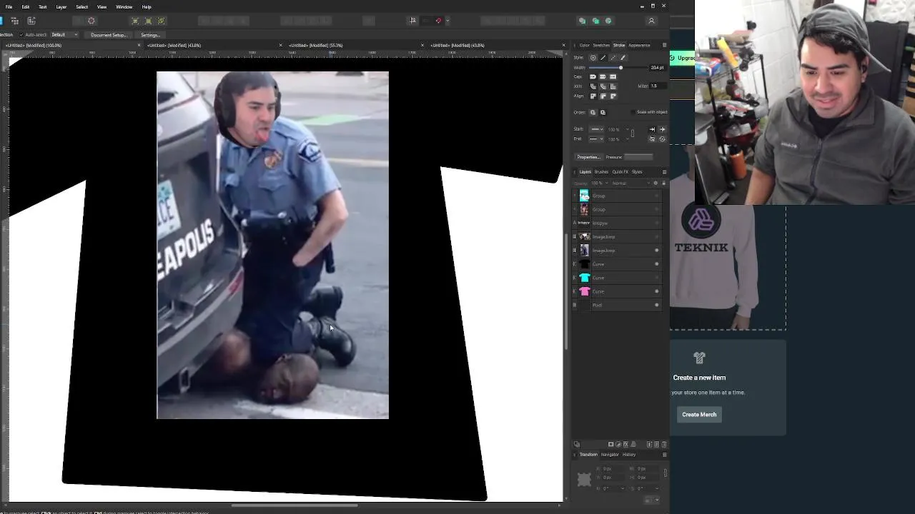Click the snapping magnet icon in toolbar
This screenshot has height=514, width=915.
[439, 21]
